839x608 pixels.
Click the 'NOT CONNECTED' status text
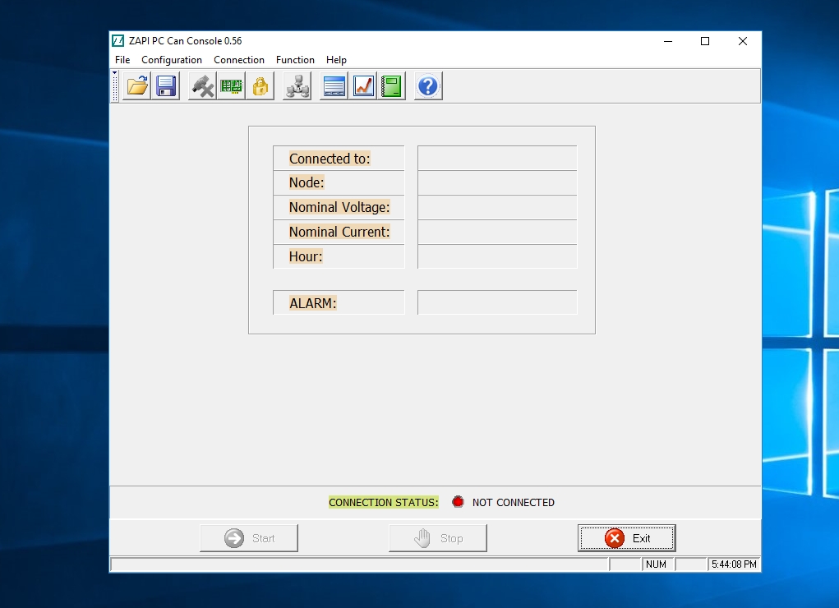[513, 502]
